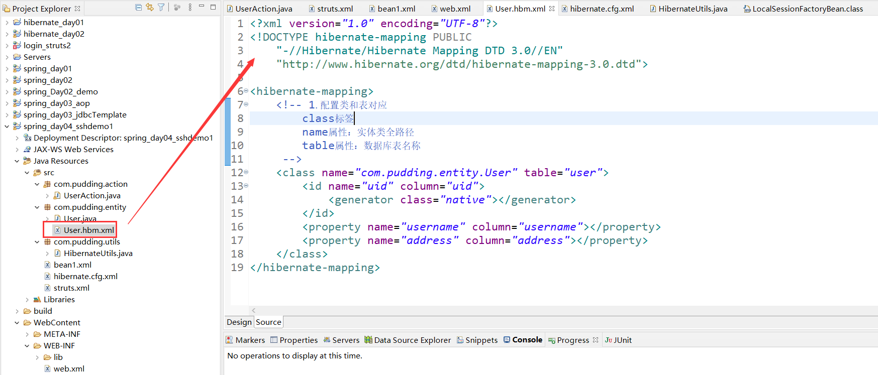Open the Properties view
The width and height of the screenshot is (878, 375).
click(294, 340)
